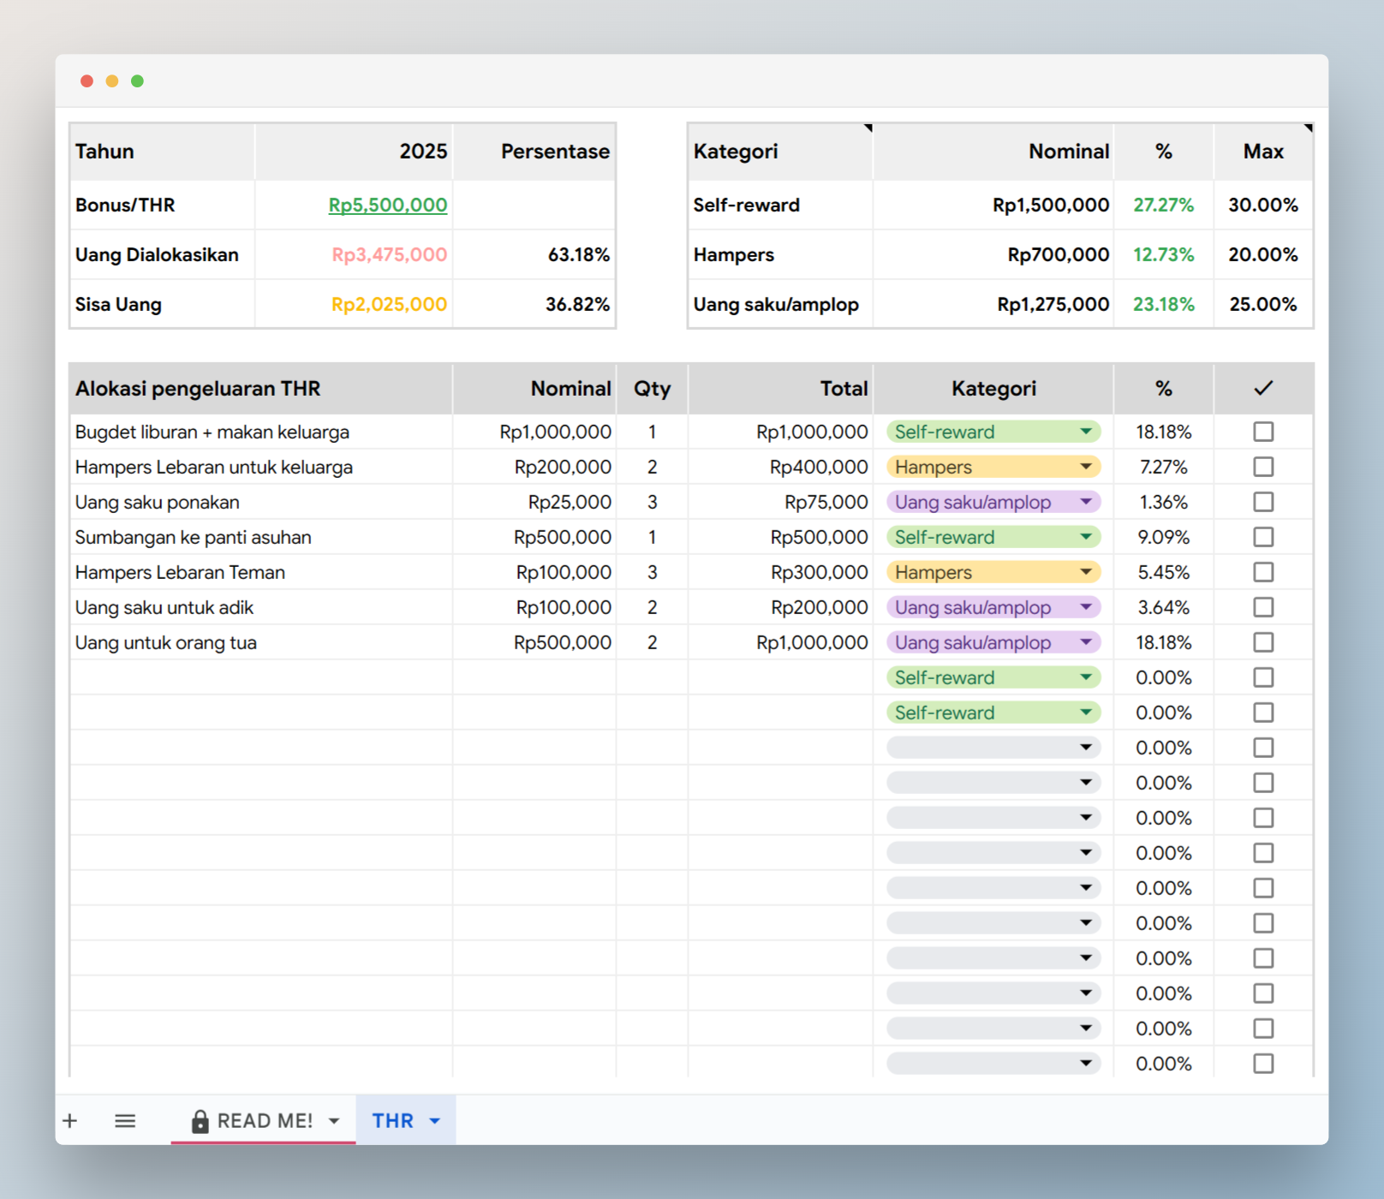
Task: Toggle the checkbox for Uang untuk orang tua
Action: (1263, 642)
